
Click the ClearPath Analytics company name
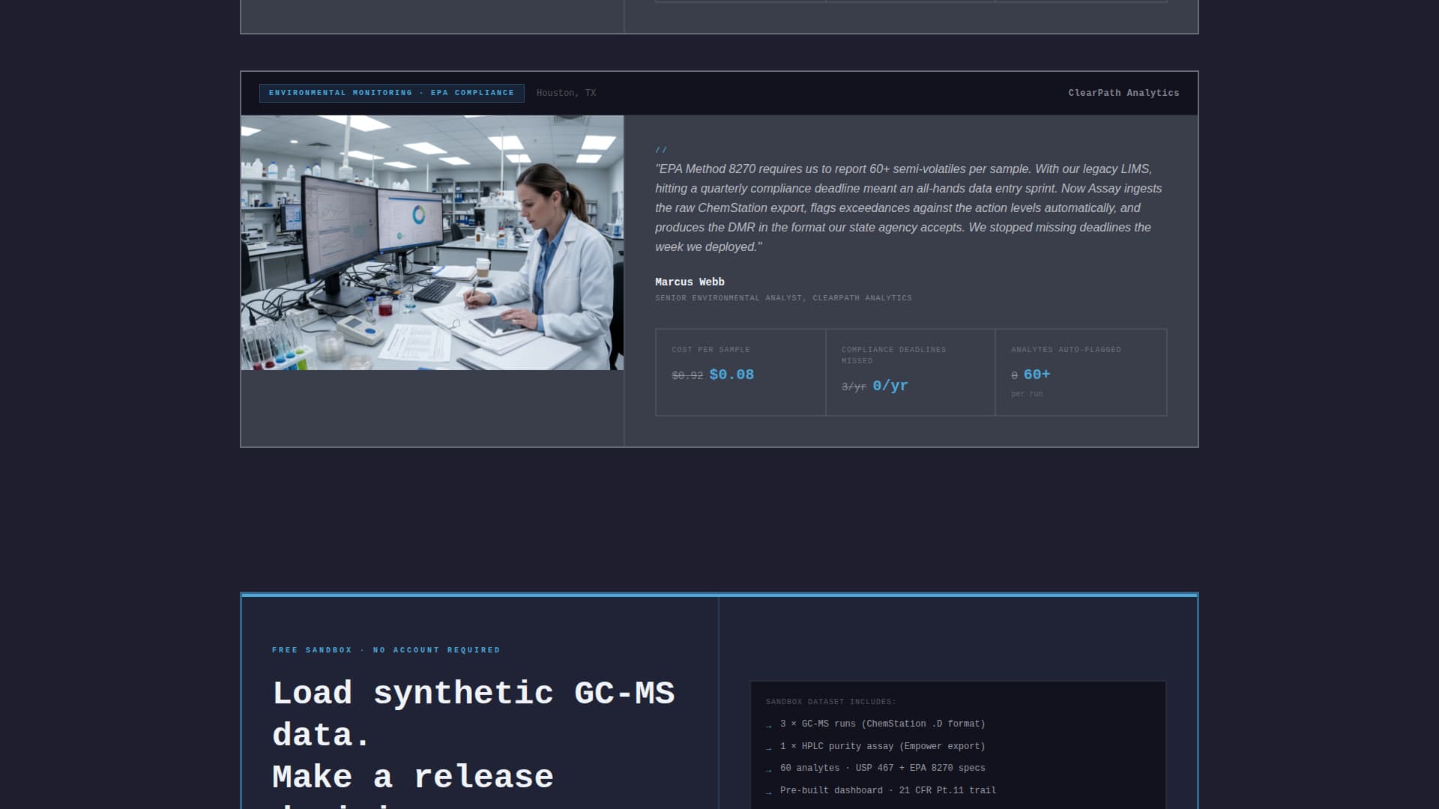tap(1123, 93)
